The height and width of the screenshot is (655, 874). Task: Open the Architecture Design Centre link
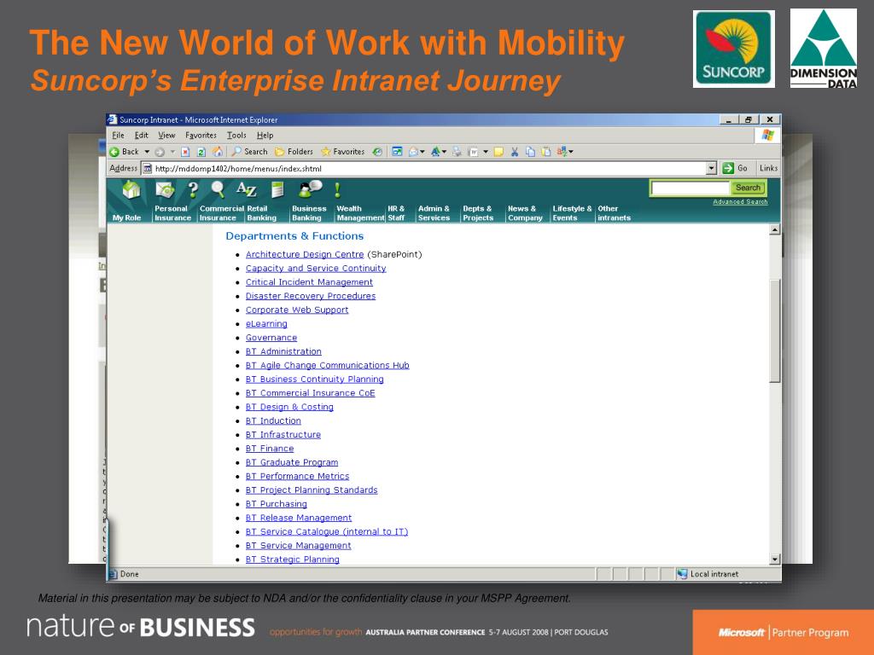(x=305, y=254)
